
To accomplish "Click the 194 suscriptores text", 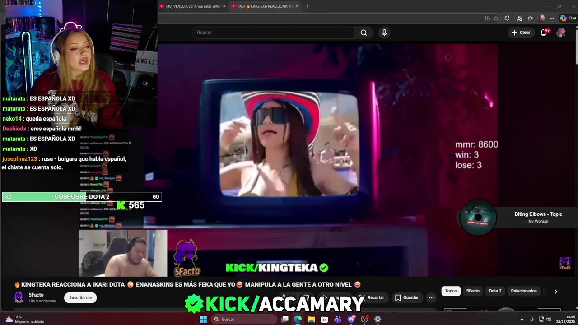I will pyautogui.click(x=42, y=301).
